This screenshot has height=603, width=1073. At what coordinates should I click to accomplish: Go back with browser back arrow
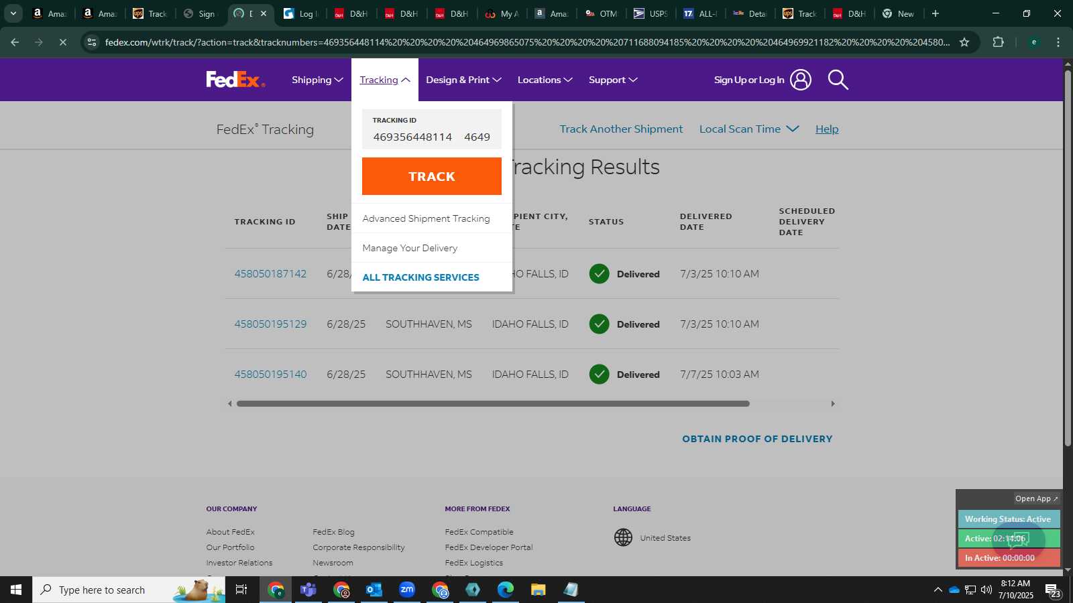click(15, 42)
